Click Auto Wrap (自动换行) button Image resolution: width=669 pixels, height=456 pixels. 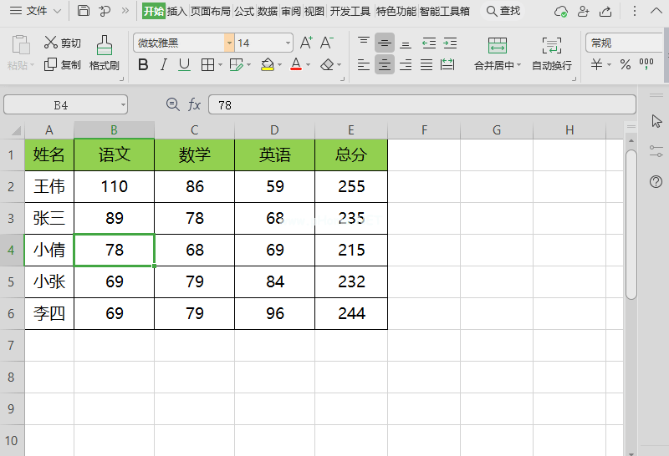pyautogui.click(x=552, y=53)
